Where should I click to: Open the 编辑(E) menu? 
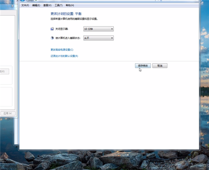[x=36, y=5]
